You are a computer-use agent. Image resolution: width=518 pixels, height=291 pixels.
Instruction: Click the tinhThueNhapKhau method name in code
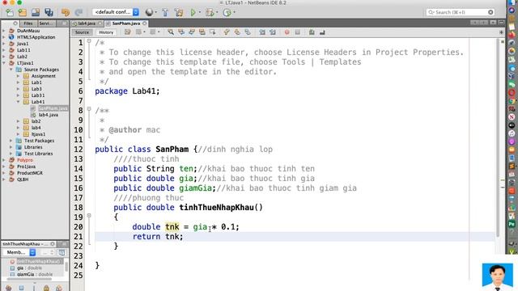click(216, 208)
